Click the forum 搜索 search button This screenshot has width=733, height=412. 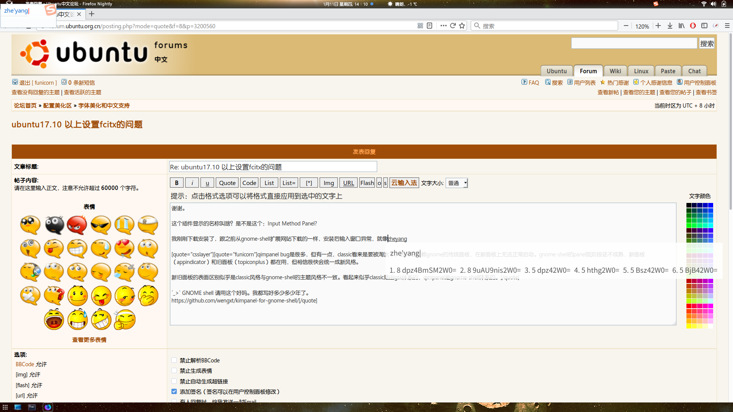pyautogui.click(x=707, y=43)
